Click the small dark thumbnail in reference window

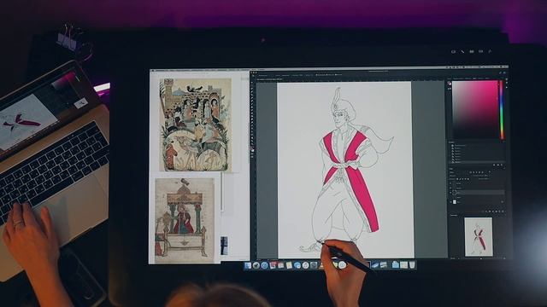[x=224, y=246]
